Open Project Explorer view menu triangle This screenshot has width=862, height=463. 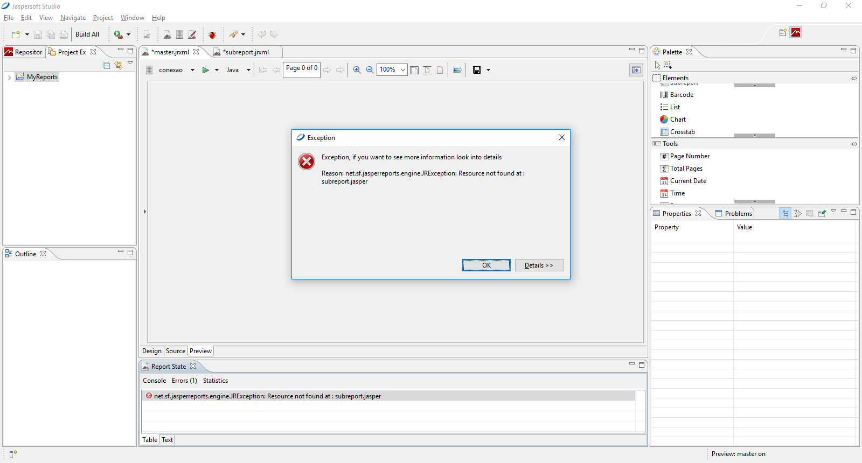130,63
